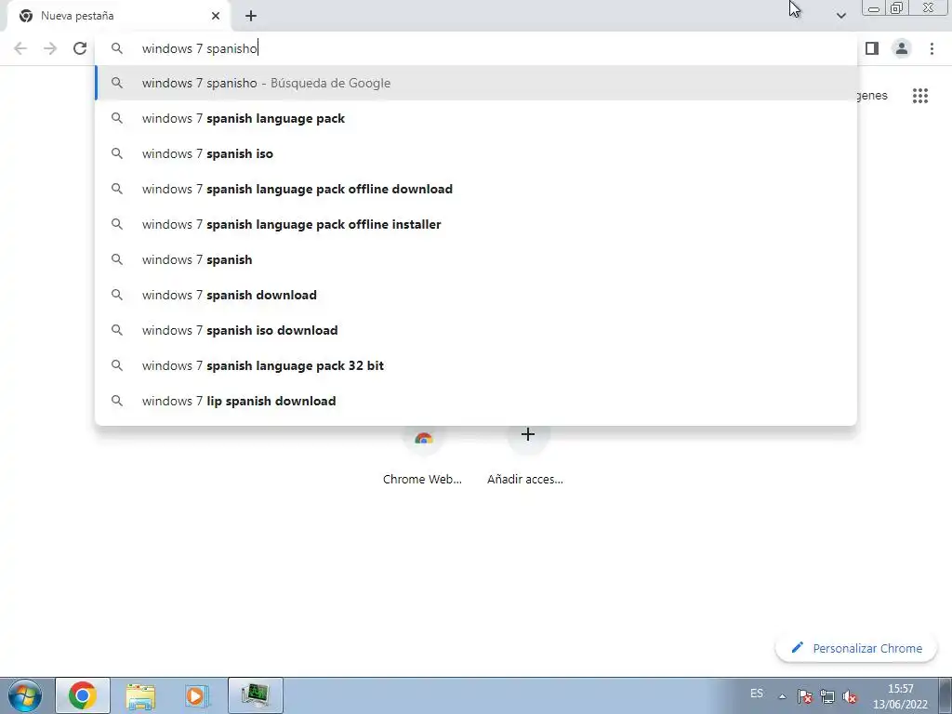Open a new tab with plus icon

(251, 16)
